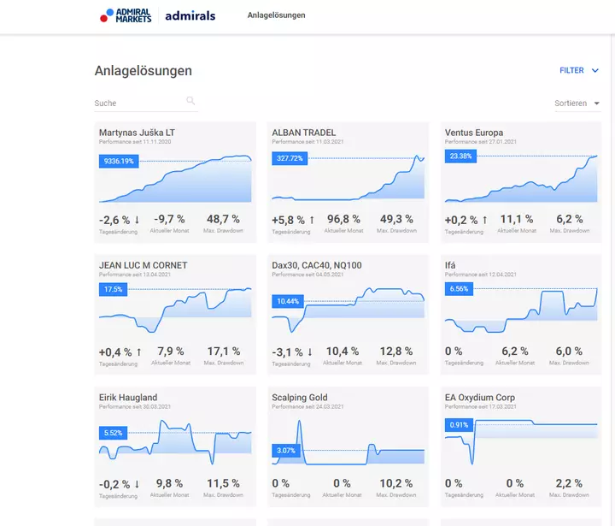Click the Eirik Haugland performance chart
Viewport: 615px width, 526px height.
point(175,442)
